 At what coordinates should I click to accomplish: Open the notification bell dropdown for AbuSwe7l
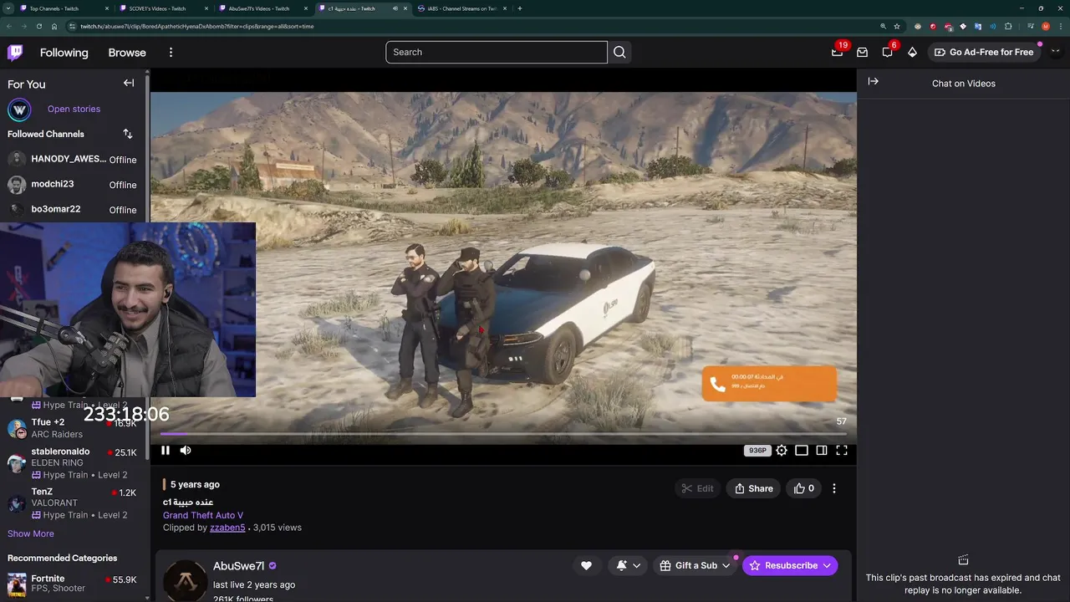tap(628, 566)
